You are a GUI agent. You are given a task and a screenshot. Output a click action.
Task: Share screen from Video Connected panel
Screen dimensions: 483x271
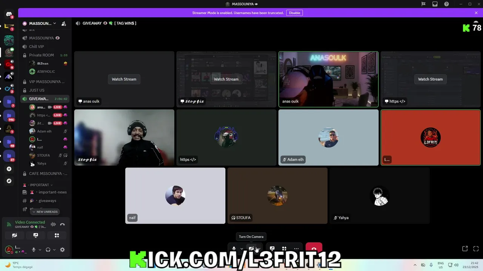coord(36,235)
